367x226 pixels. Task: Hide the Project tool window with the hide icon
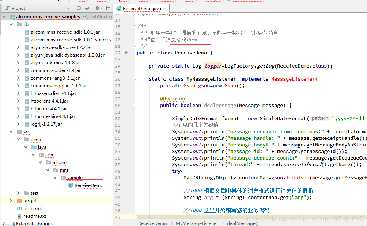[x=108, y=8]
